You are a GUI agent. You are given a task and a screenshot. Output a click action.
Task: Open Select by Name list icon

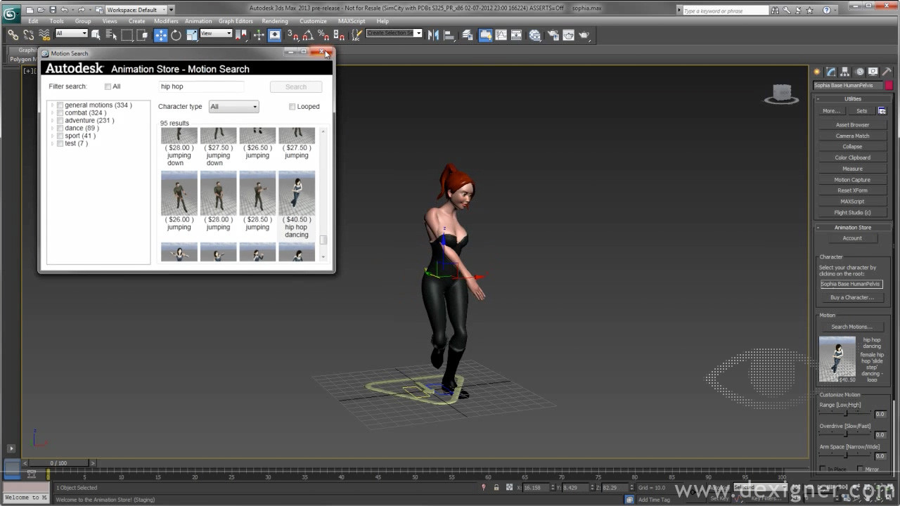(x=112, y=34)
